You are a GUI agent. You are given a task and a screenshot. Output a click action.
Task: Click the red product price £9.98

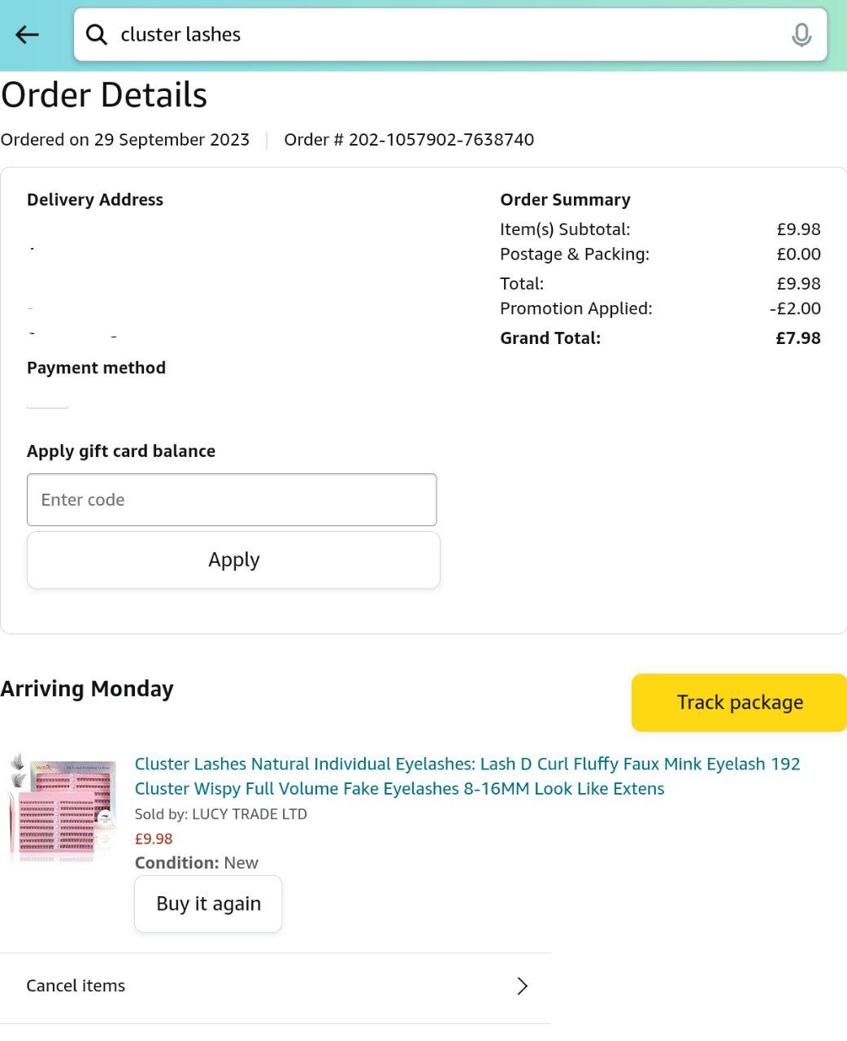click(x=154, y=838)
